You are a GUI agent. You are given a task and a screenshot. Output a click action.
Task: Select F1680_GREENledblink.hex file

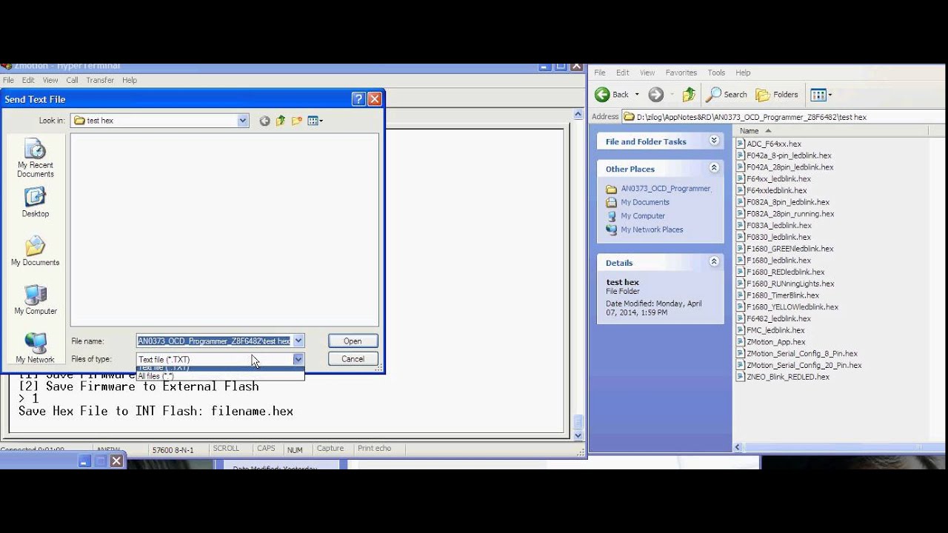click(x=790, y=249)
